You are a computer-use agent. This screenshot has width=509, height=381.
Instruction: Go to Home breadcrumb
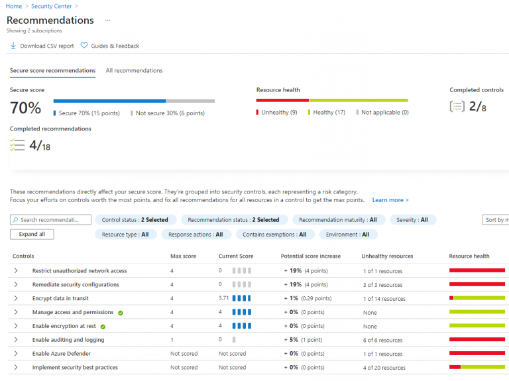pos(14,6)
